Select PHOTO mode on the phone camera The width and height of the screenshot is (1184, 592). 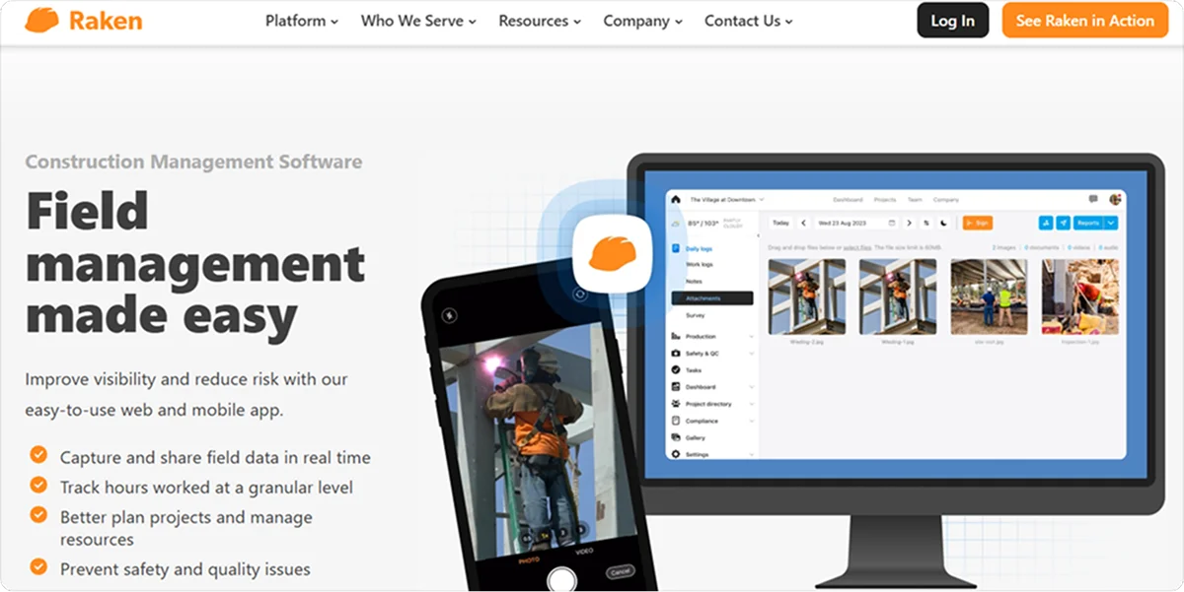[x=529, y=559]
